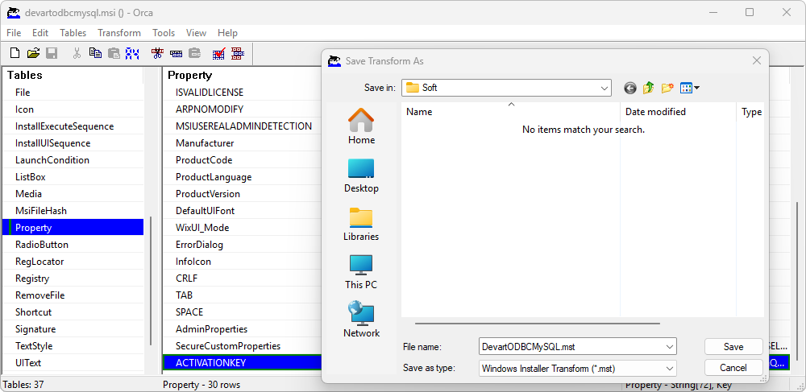This screenshot has height=392, width=806.
Task: Select the ProductCode property row
Action: click(x=242, y=160)
